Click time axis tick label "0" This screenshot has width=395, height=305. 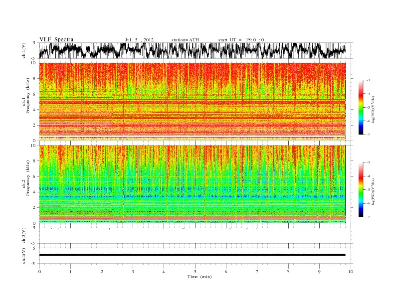(39, 272)
